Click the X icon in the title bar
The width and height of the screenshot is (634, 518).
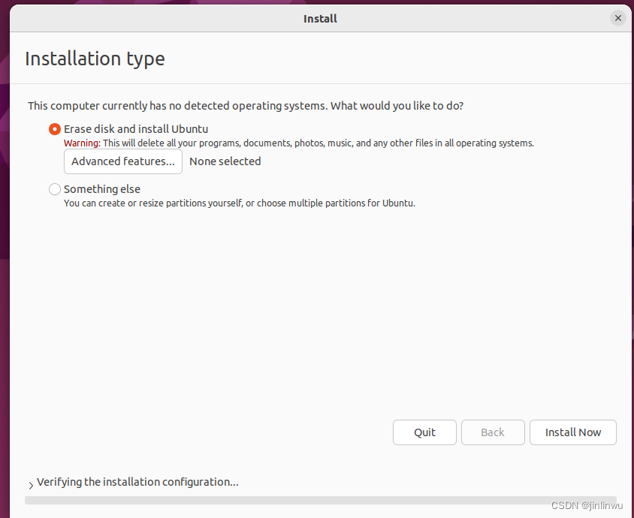pyautogui.click(x=617, y=17)
